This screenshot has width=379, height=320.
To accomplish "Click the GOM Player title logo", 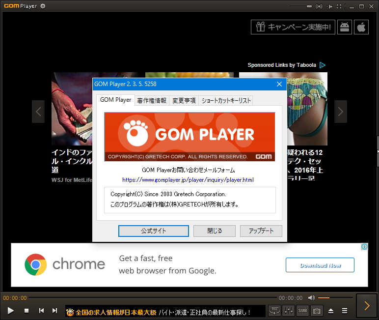I will click(20, 6).
